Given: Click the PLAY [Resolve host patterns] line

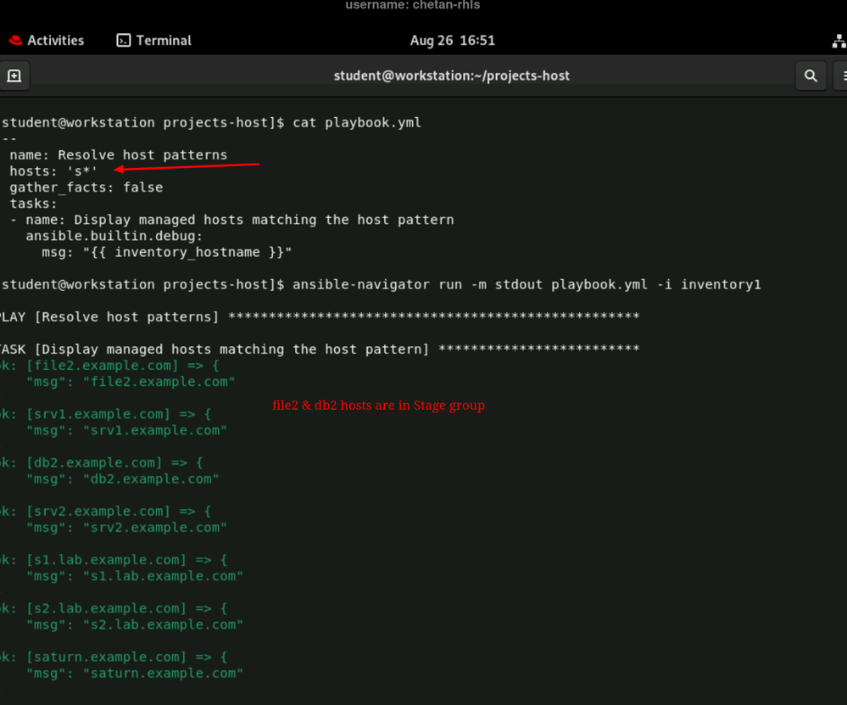Looking at the screenshot, I should pyautogui.click(x=110, y=317).
